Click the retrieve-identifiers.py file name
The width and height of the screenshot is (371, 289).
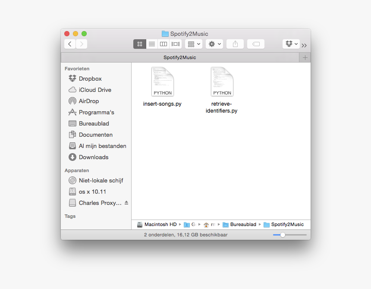(x=221, y=107)
